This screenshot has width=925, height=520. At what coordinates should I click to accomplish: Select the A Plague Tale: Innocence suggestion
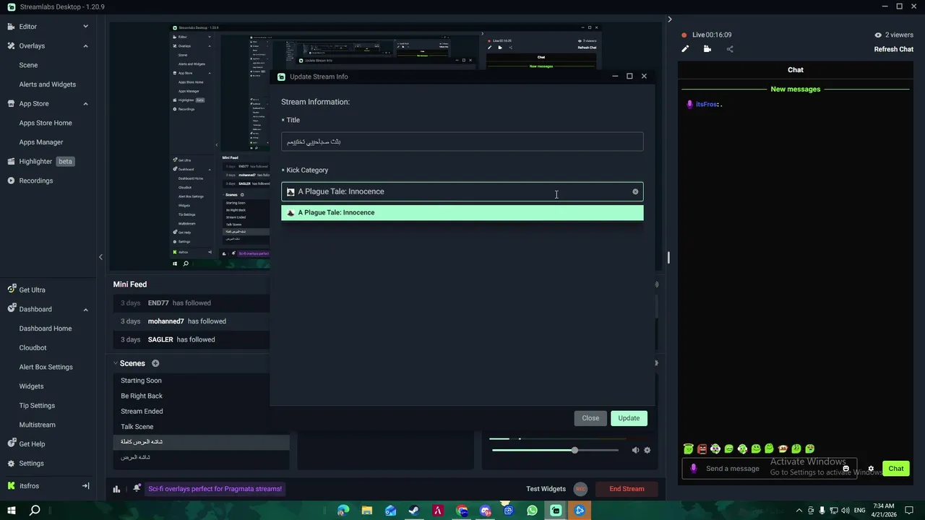pyautogui.click(x=462, y=212)
